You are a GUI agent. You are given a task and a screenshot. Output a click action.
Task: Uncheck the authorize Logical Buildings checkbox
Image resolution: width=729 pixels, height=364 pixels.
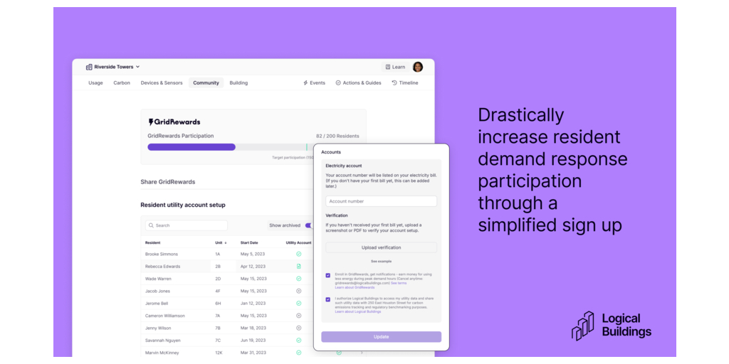pyautogui.click(x=328, y=299)
